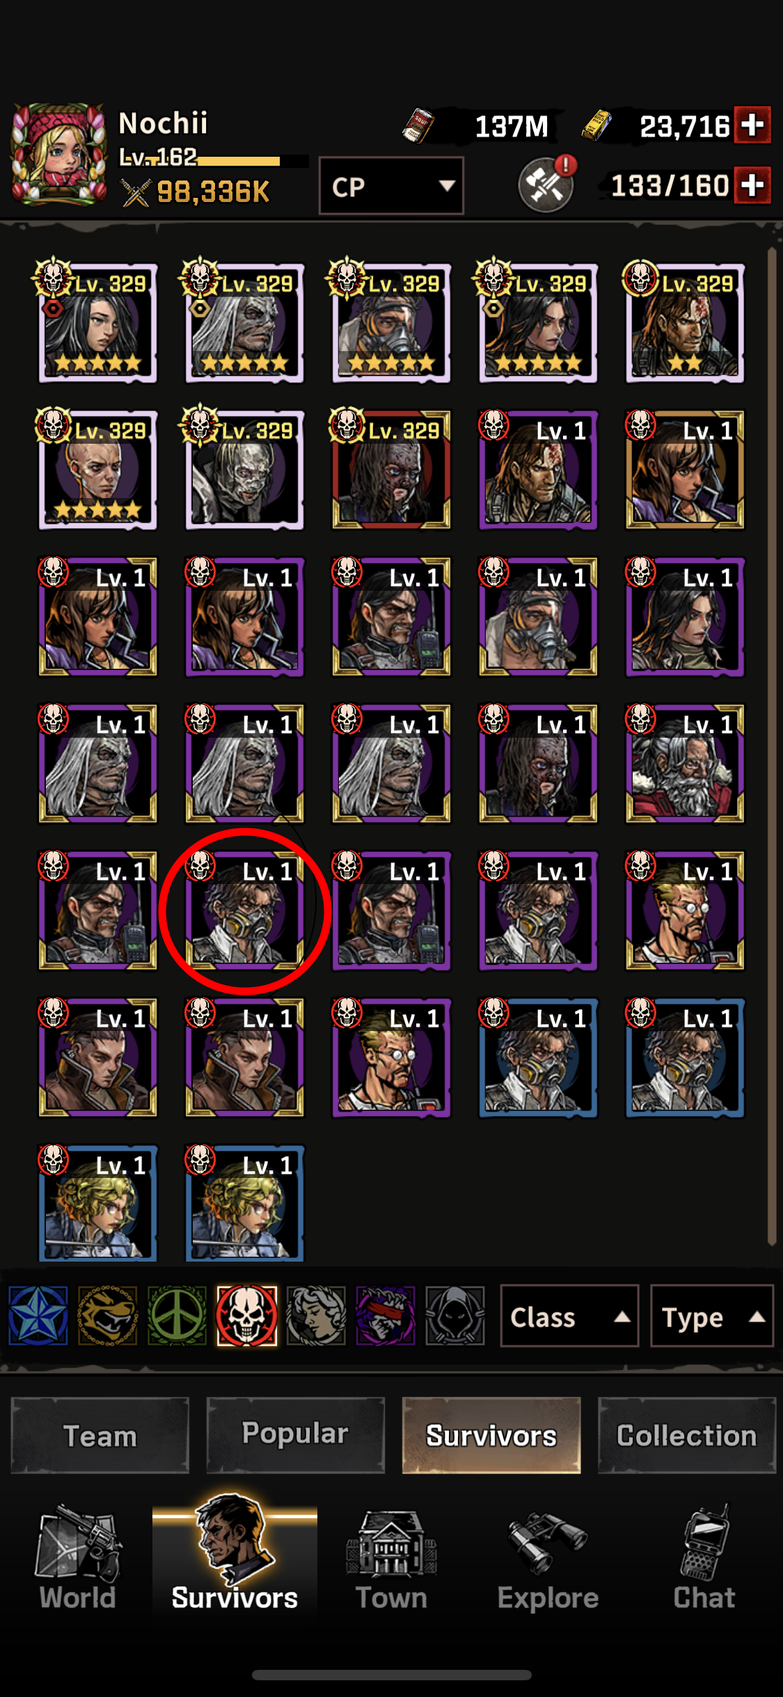This screenshot has width=783, height=1697.
Task: Tap the plus next to gold bars
Action: click(x=752, y=125)
